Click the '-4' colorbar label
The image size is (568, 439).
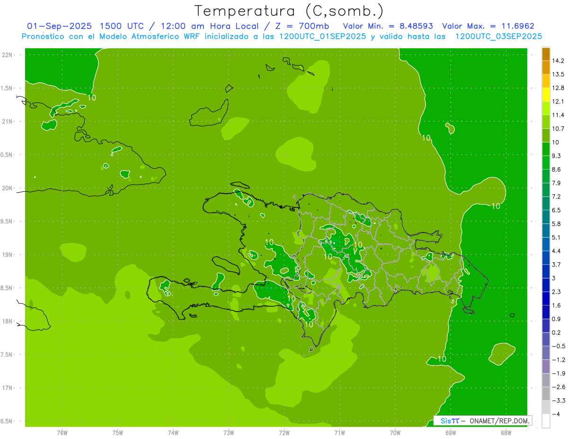(556, 414)
